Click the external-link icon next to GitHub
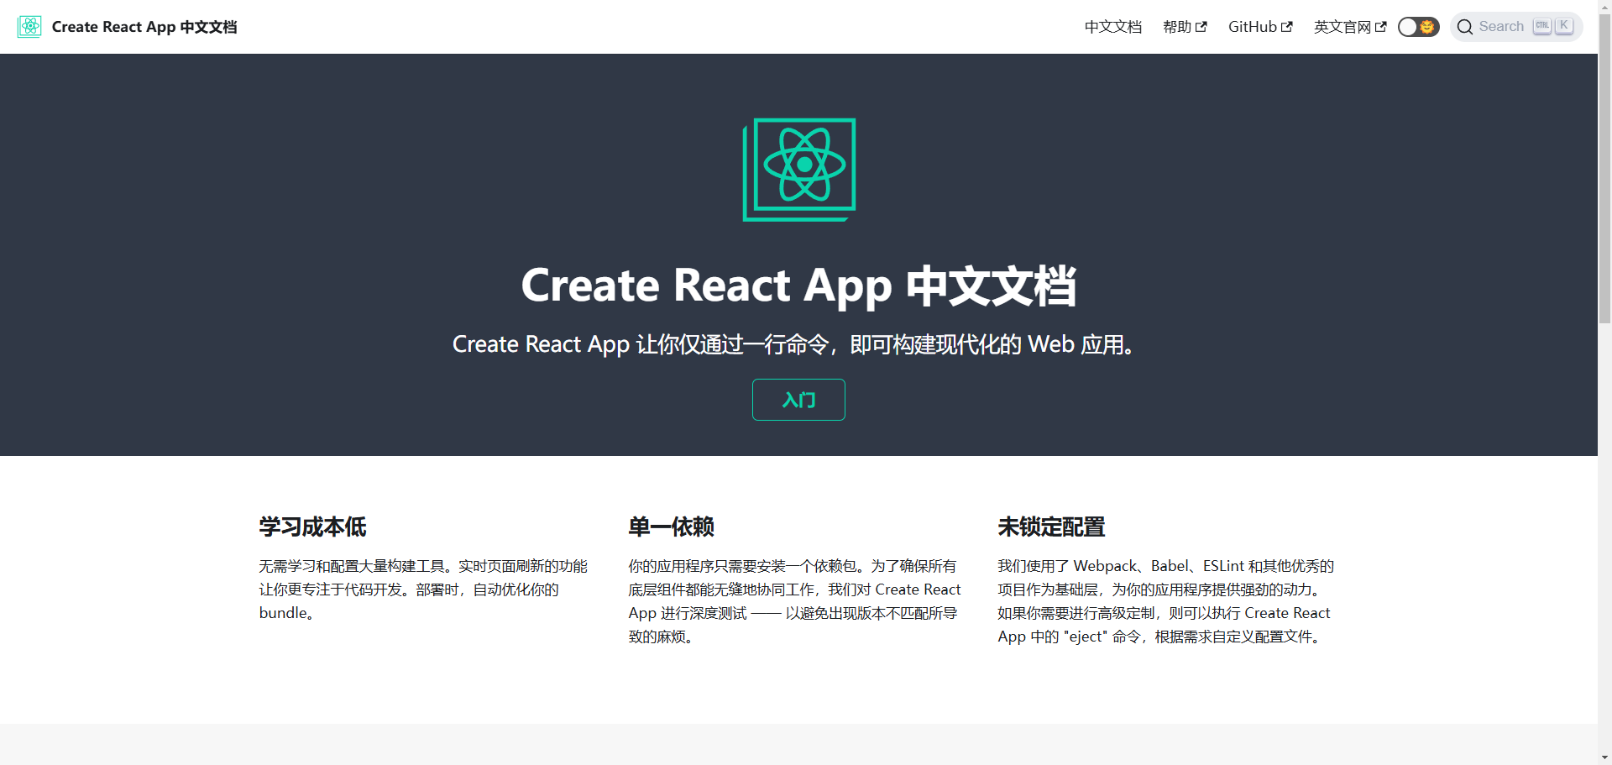Screen dimensions: 1612x765 pyautogui.click(x=1287, y=27)
